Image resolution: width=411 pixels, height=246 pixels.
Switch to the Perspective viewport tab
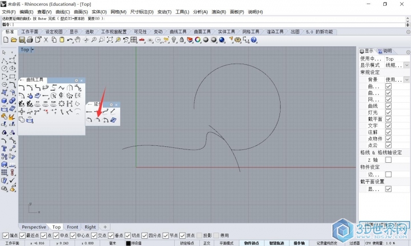(34, 227)
